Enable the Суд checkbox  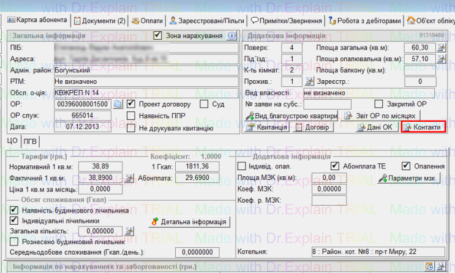pos(205,104)
